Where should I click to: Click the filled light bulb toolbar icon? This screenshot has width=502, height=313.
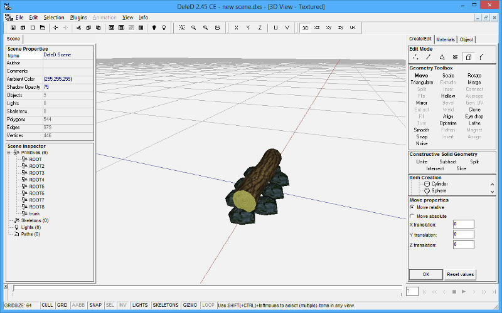click(154, 28)
